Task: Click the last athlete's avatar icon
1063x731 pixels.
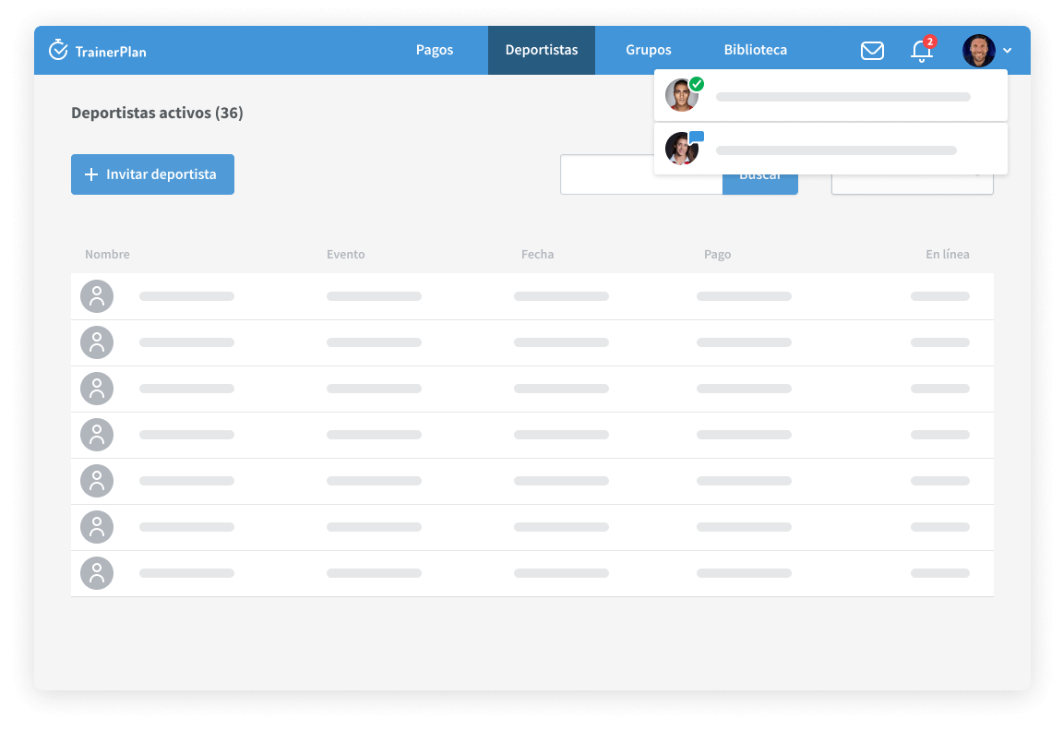Action: [x=97, y=573]
